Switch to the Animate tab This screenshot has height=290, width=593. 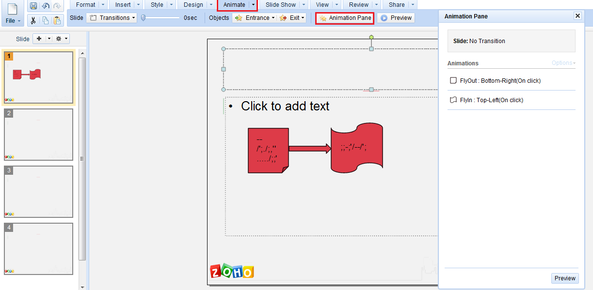click(x=234, y=5)
